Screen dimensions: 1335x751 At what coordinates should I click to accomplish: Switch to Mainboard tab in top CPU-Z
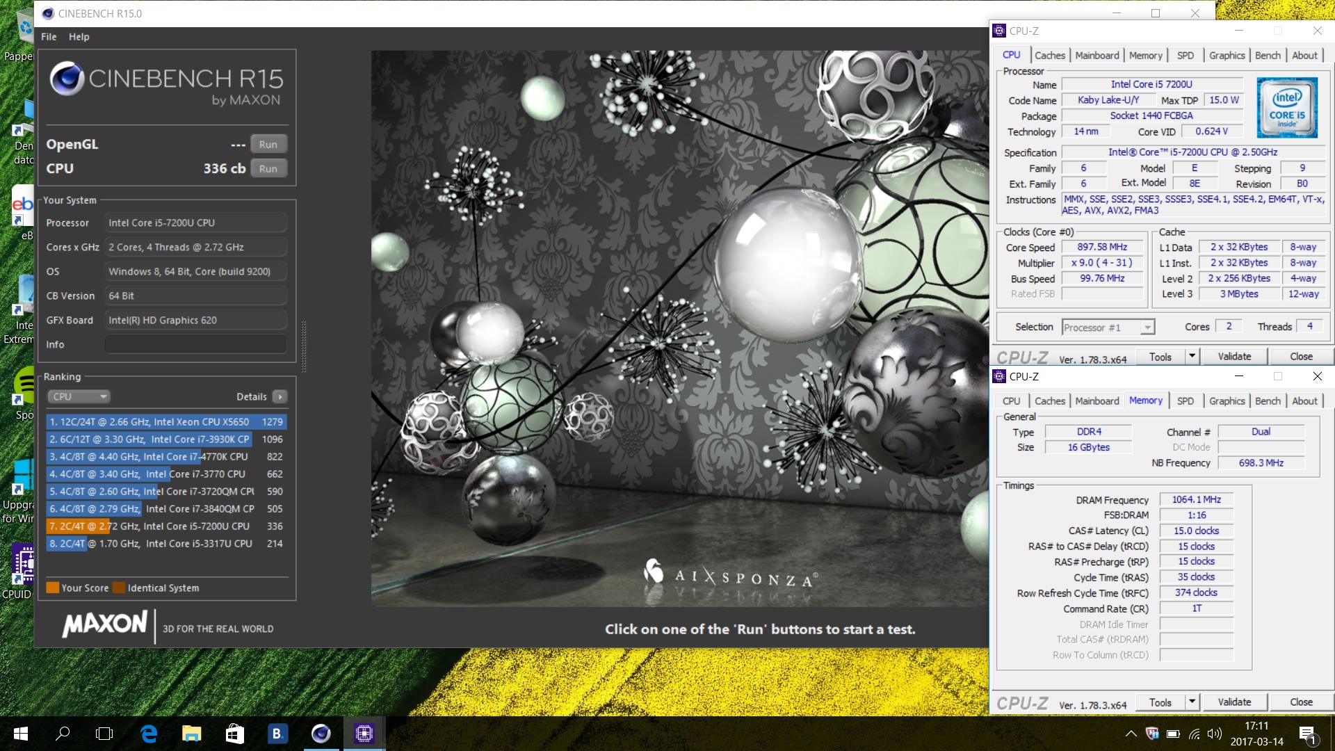(1097, 56)
